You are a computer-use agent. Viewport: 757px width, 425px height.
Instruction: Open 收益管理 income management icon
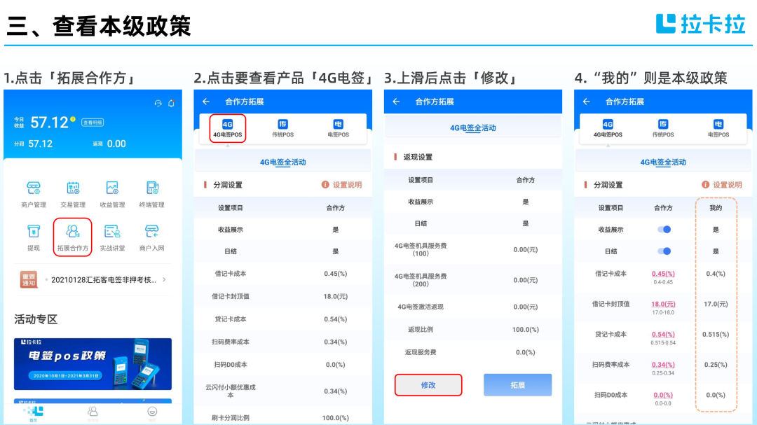pyautogui.click(x=112, y=188)
